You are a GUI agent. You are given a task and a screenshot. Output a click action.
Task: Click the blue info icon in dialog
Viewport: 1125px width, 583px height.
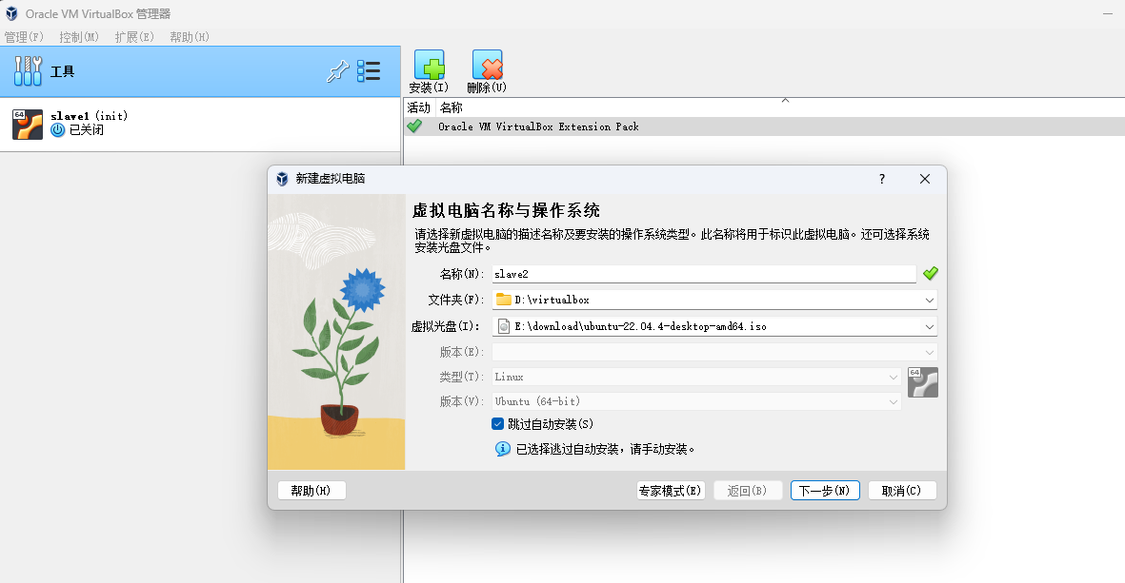pyautogui.click(x=503, y=449)
